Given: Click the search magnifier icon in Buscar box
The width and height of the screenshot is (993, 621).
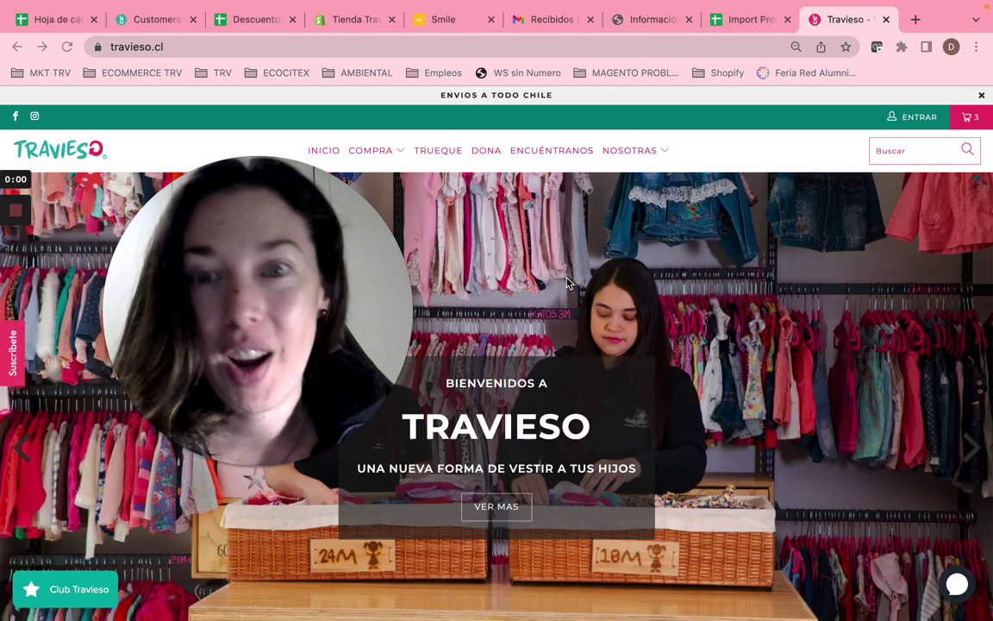Looking at the screenshot, I should [x=967, y=149].
